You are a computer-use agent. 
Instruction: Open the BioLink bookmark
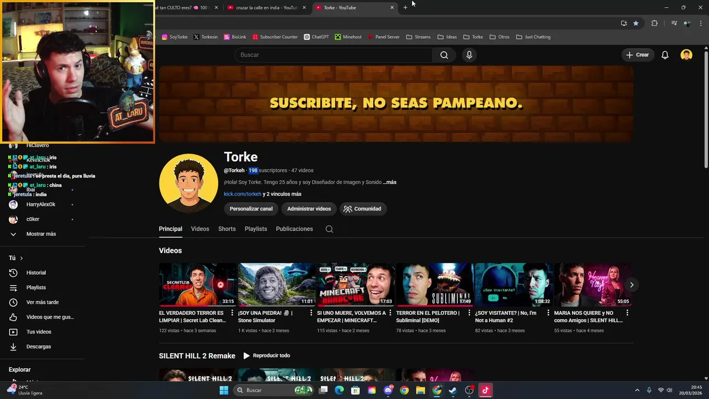(235, 37)
